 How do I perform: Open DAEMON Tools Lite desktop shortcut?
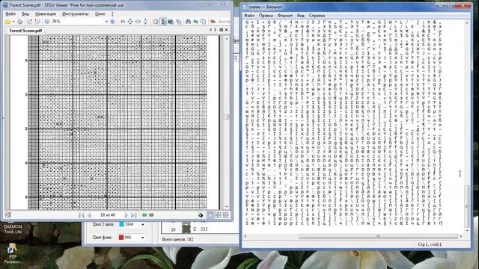(13, 229)
